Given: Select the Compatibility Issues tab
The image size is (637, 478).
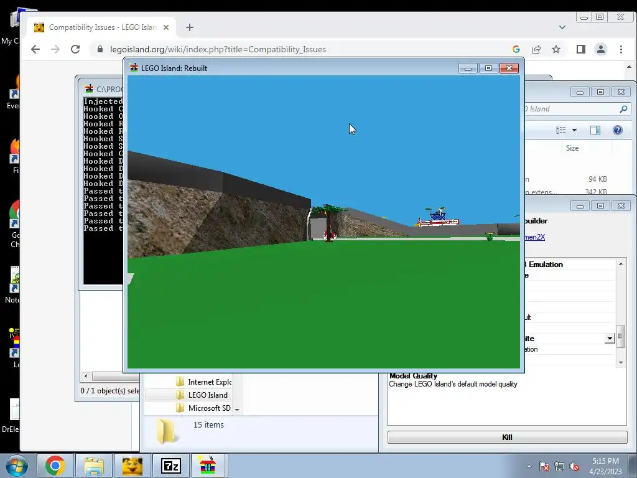Looking at the screenshot, I should [x=103, y=27].
